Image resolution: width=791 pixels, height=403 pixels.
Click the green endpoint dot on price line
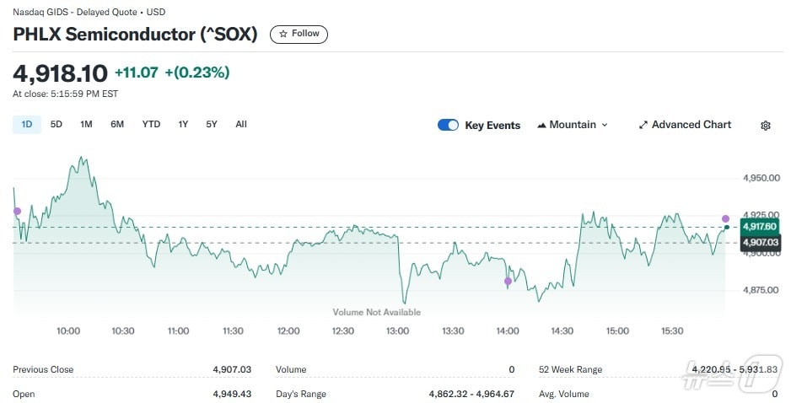[x=726, y=228]
